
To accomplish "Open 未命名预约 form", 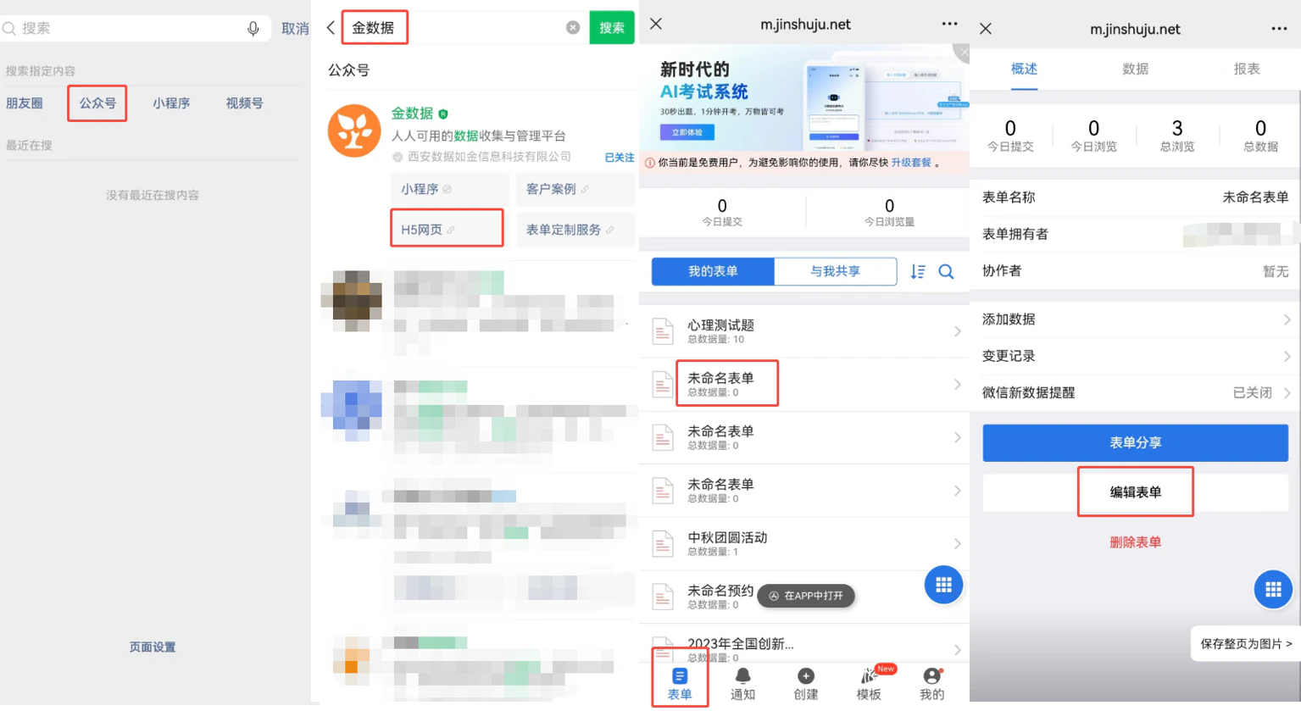I will click(x=804, y=597).
